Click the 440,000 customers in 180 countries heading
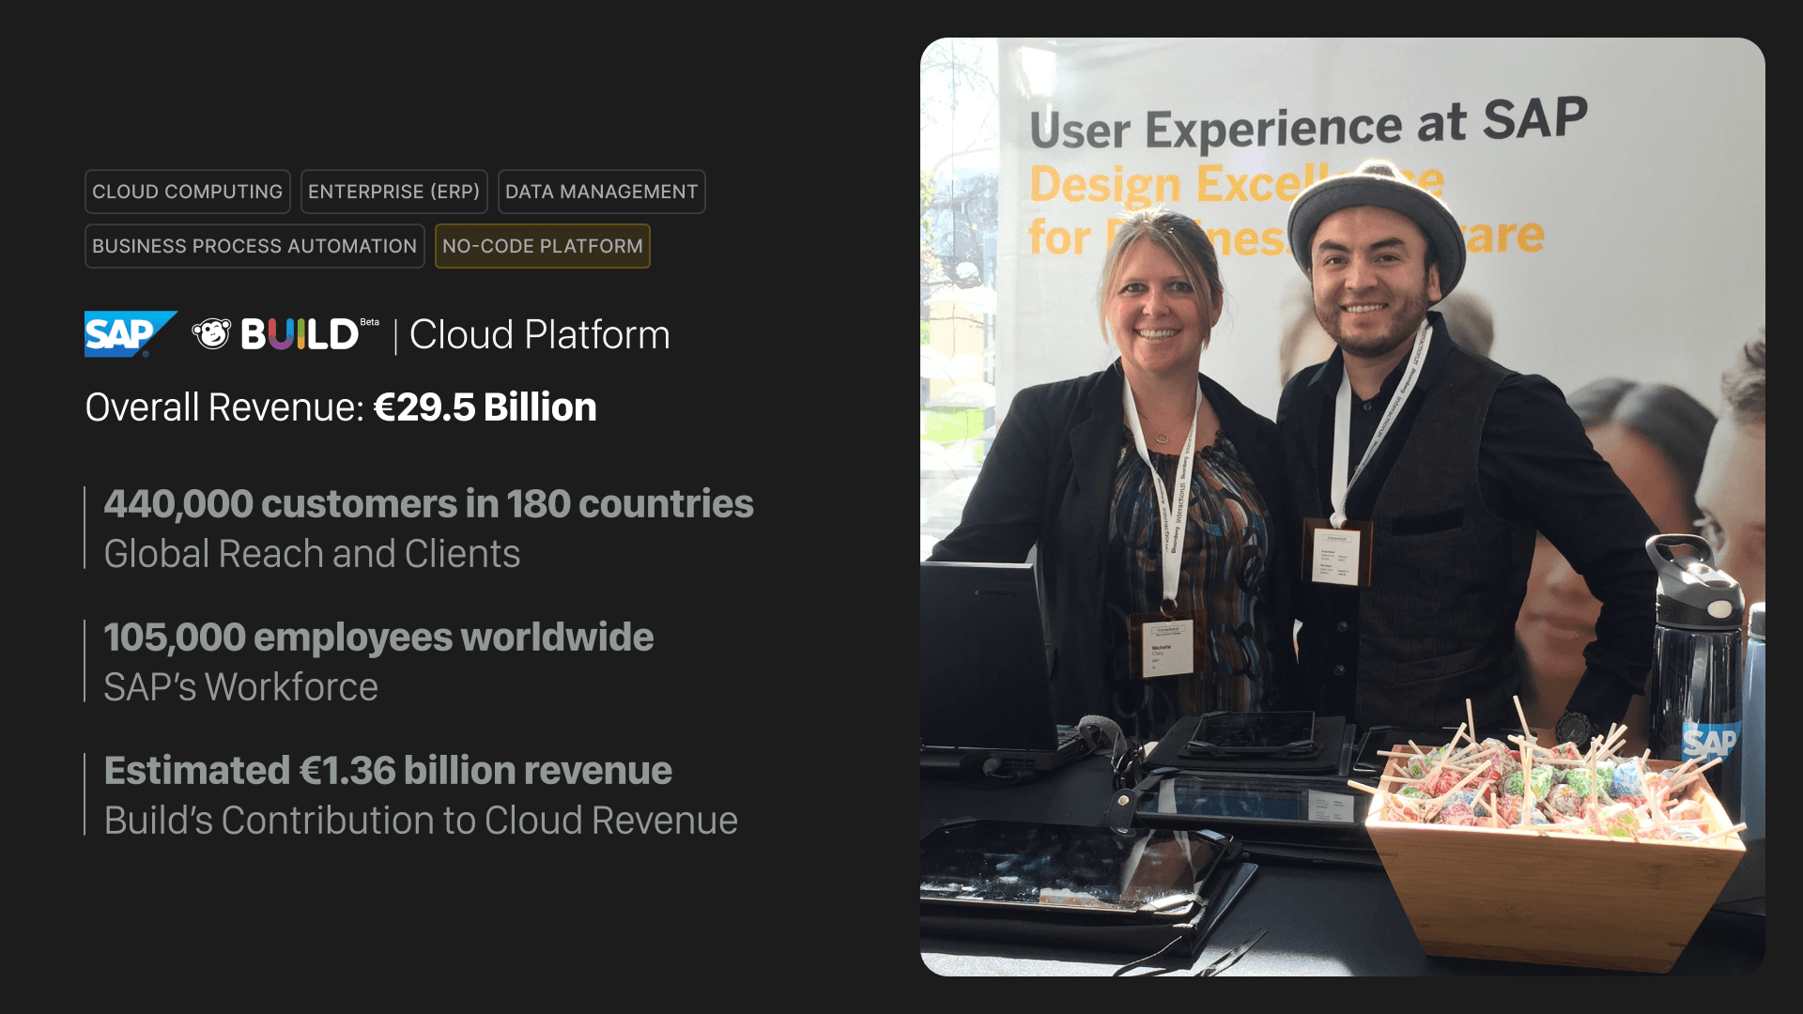This screenshot has width=1803, height=1014. [x=428, y=504]
